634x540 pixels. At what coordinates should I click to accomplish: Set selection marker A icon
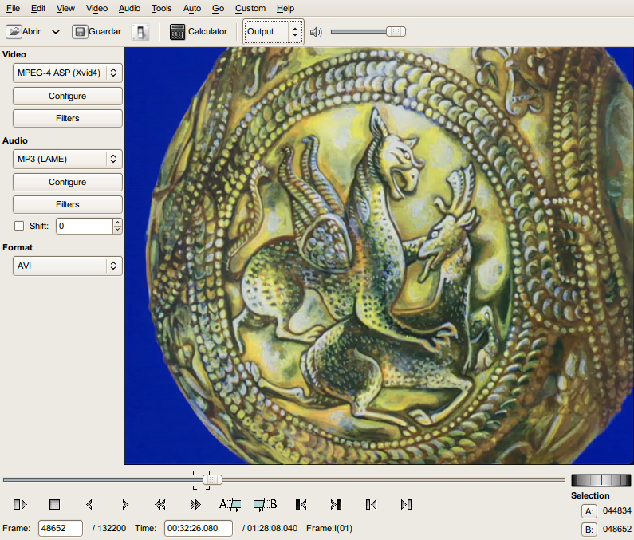tap(230, 504)
